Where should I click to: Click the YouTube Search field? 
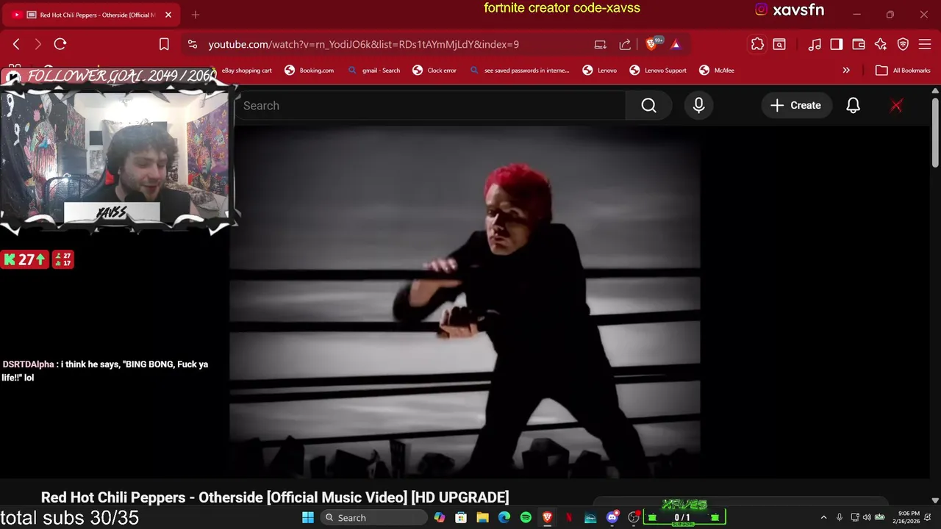[430, 106]
